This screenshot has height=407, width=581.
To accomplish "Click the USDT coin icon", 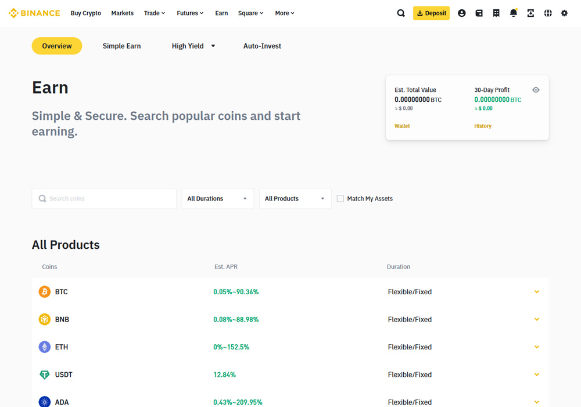I will (x=45, y=375).
